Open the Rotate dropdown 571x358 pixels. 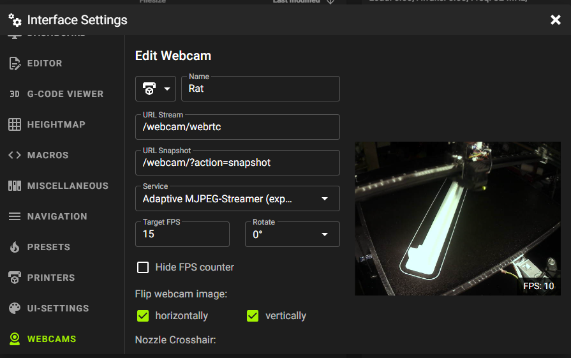point(292,234)
